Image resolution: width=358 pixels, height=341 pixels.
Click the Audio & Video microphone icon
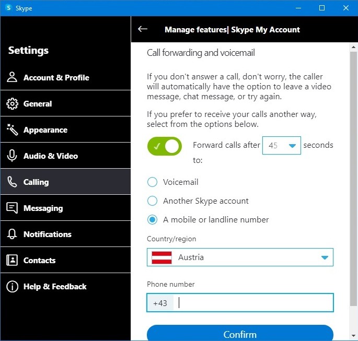coord(12,156)
